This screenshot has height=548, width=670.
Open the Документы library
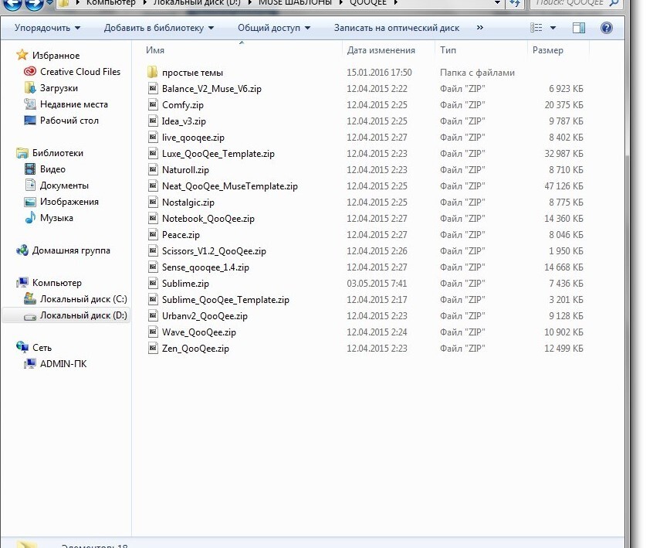pyautogui.click(x=64, y=186)
